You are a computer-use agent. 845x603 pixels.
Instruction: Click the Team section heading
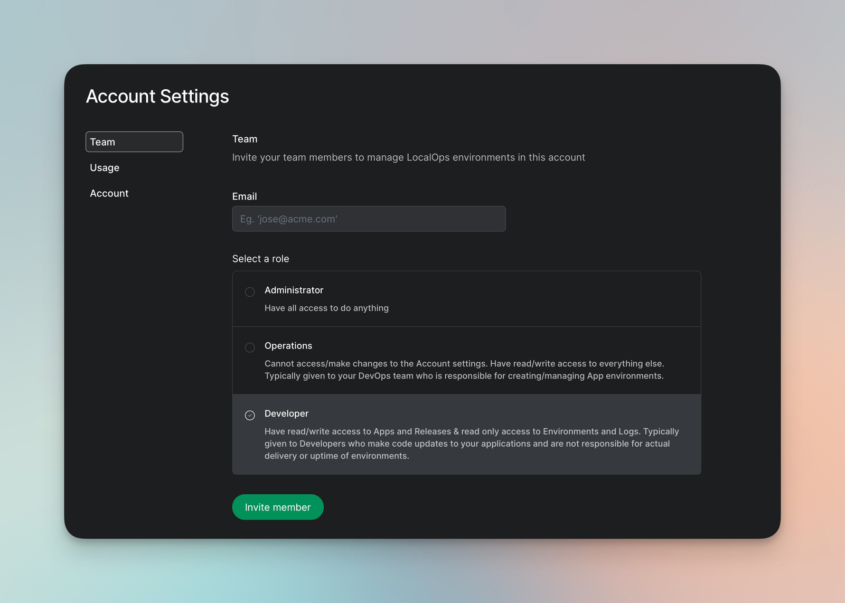[245, 139]
